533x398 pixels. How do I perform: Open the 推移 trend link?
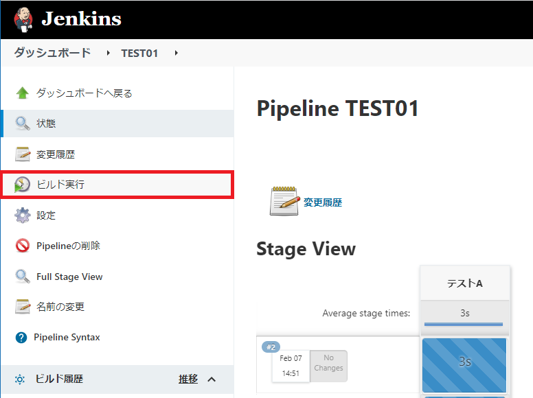[188, 379]
